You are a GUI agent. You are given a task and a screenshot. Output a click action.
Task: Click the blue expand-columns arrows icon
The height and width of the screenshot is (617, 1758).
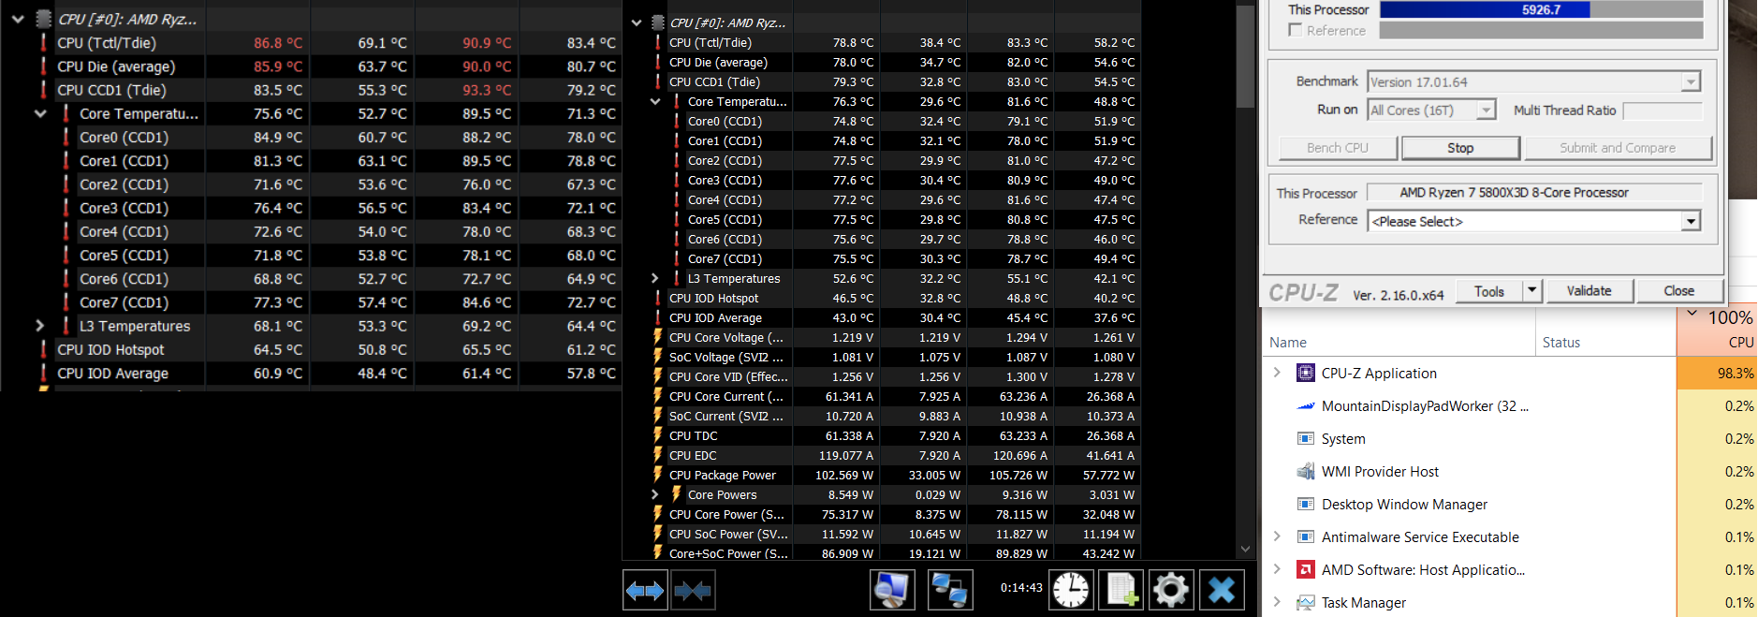pyautogui.click(x=645, y=590)
